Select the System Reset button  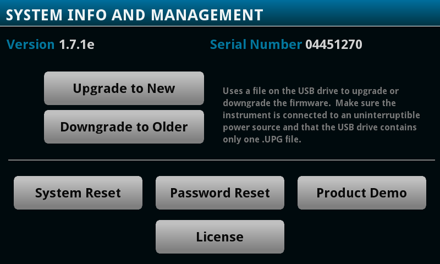pos(78,193)
